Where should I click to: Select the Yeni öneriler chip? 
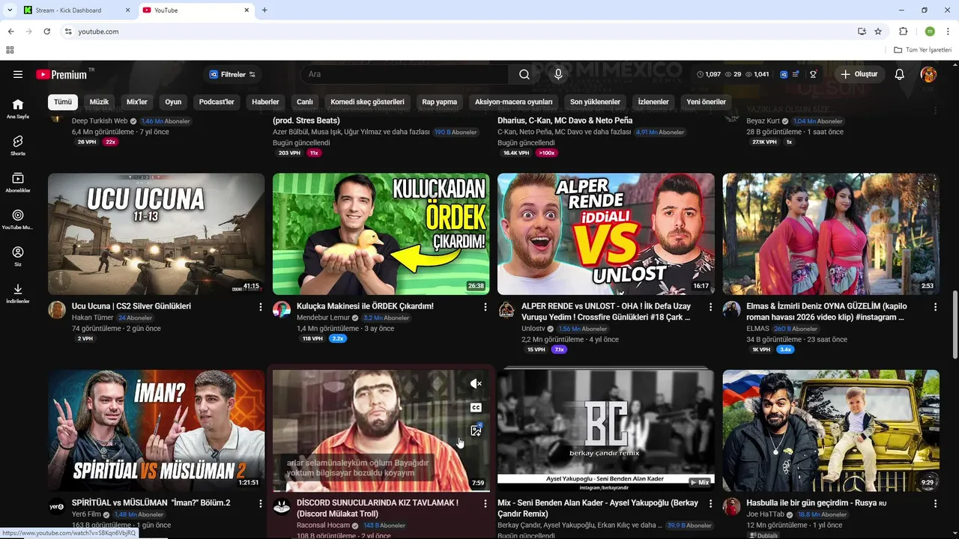coord(706,102)
